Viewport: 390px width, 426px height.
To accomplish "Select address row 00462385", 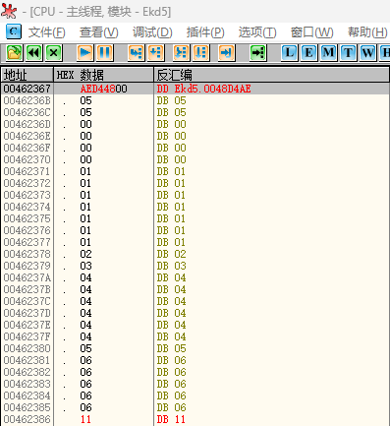I will coord(195,407).
